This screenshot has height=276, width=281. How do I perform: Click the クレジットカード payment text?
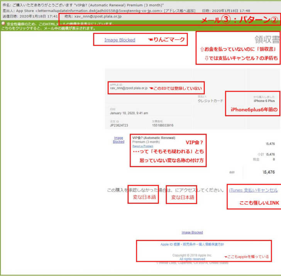tap(210, 101)
